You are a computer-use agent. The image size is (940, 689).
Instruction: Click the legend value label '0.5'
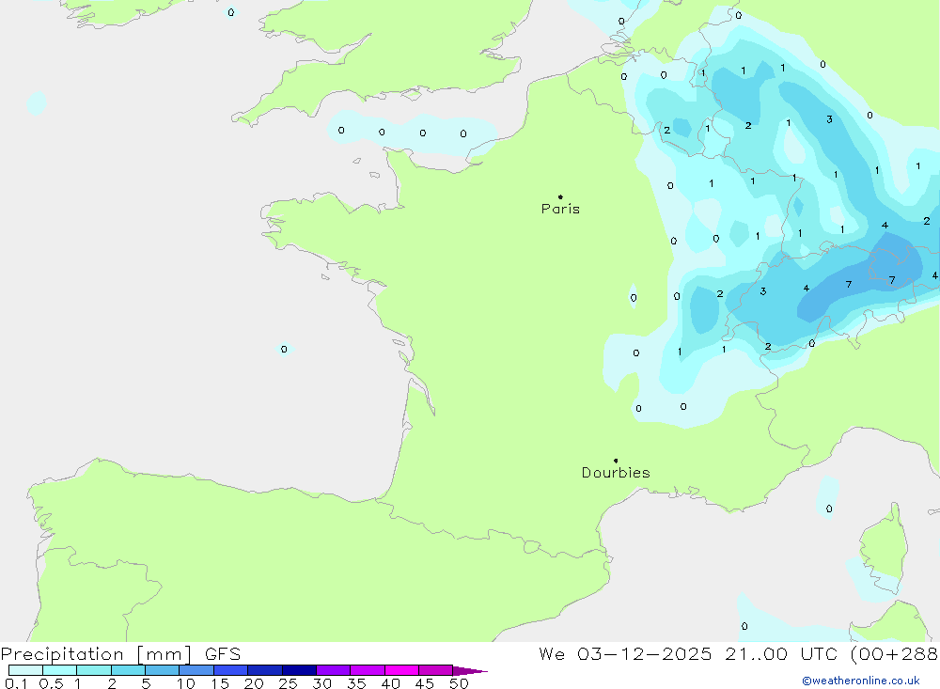(51, 683)
